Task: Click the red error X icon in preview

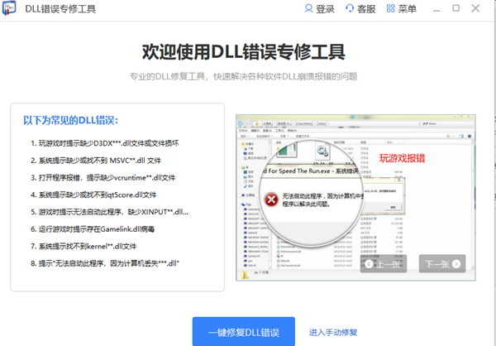Action: pyautogui.click(x=271, y=199)
